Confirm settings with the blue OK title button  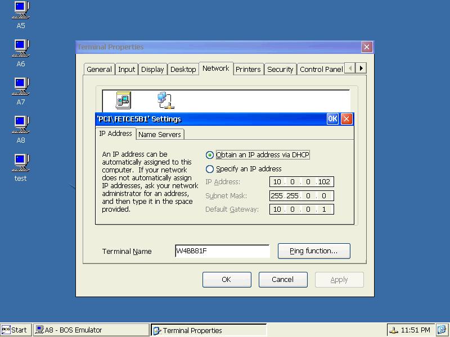[x=332, y=119]
